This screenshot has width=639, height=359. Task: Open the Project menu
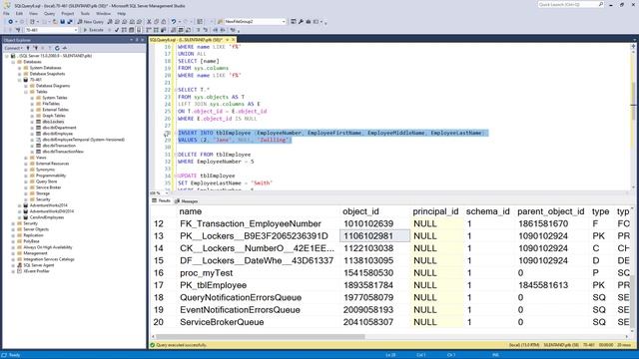point(68,13)
